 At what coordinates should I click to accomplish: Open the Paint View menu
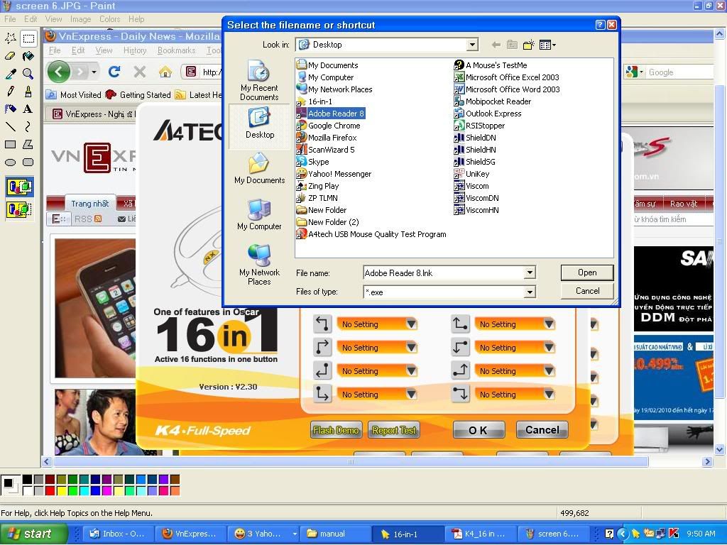(53, 19)
